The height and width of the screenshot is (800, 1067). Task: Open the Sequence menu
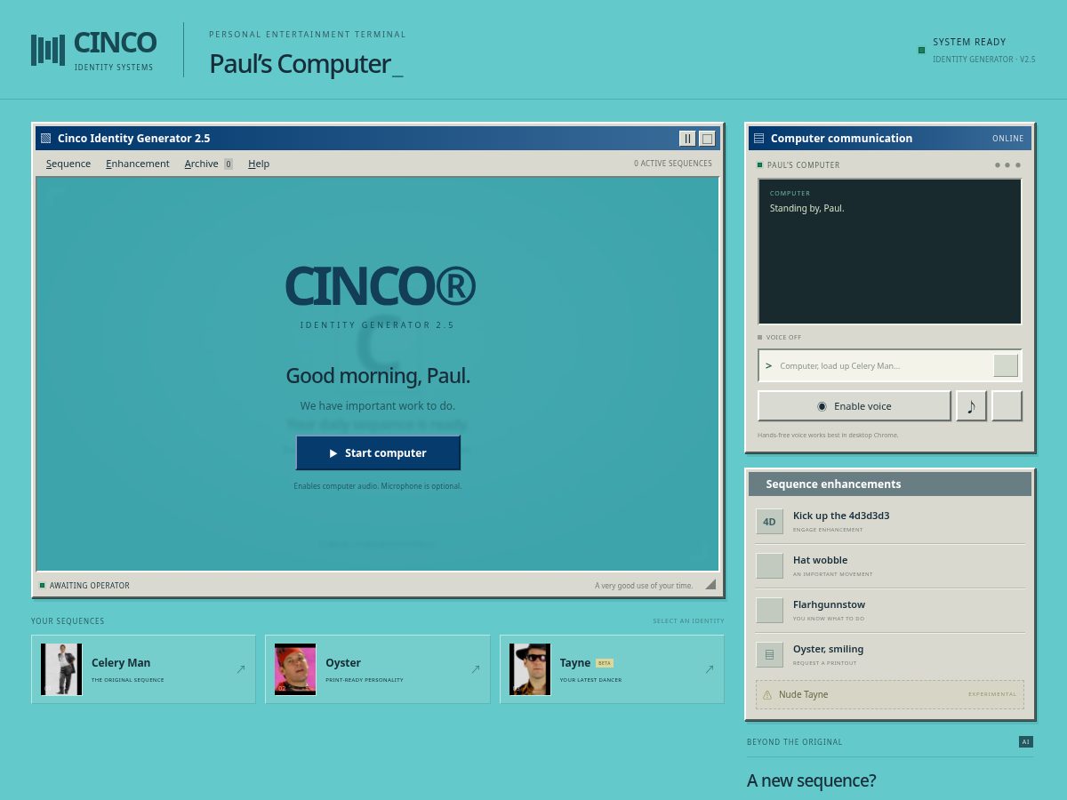(68, 164)
